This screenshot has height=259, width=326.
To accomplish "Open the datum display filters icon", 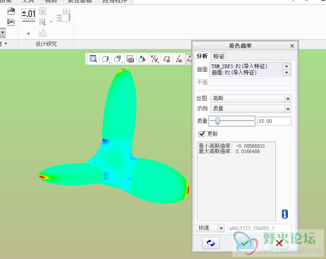I will tap(155, 59).
